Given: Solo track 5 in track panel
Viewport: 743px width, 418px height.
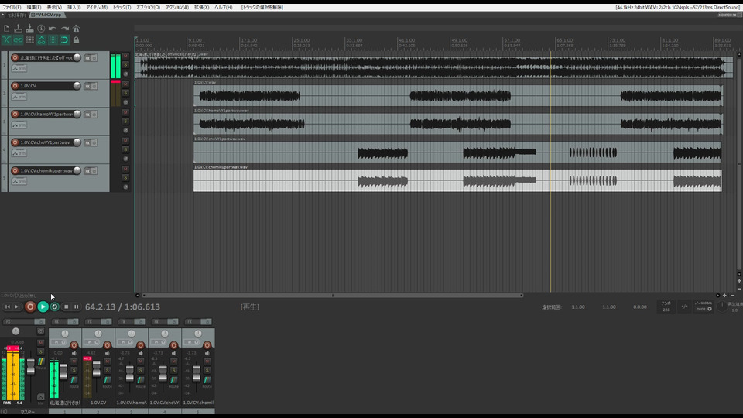Looking at the screenshot, I should pyautogui.click(x=125, y=178).
